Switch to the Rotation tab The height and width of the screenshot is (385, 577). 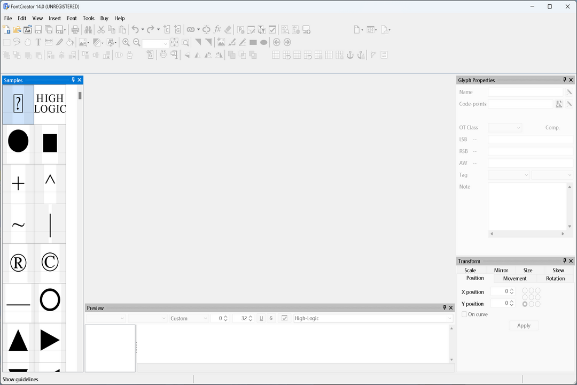pos(555,279)
